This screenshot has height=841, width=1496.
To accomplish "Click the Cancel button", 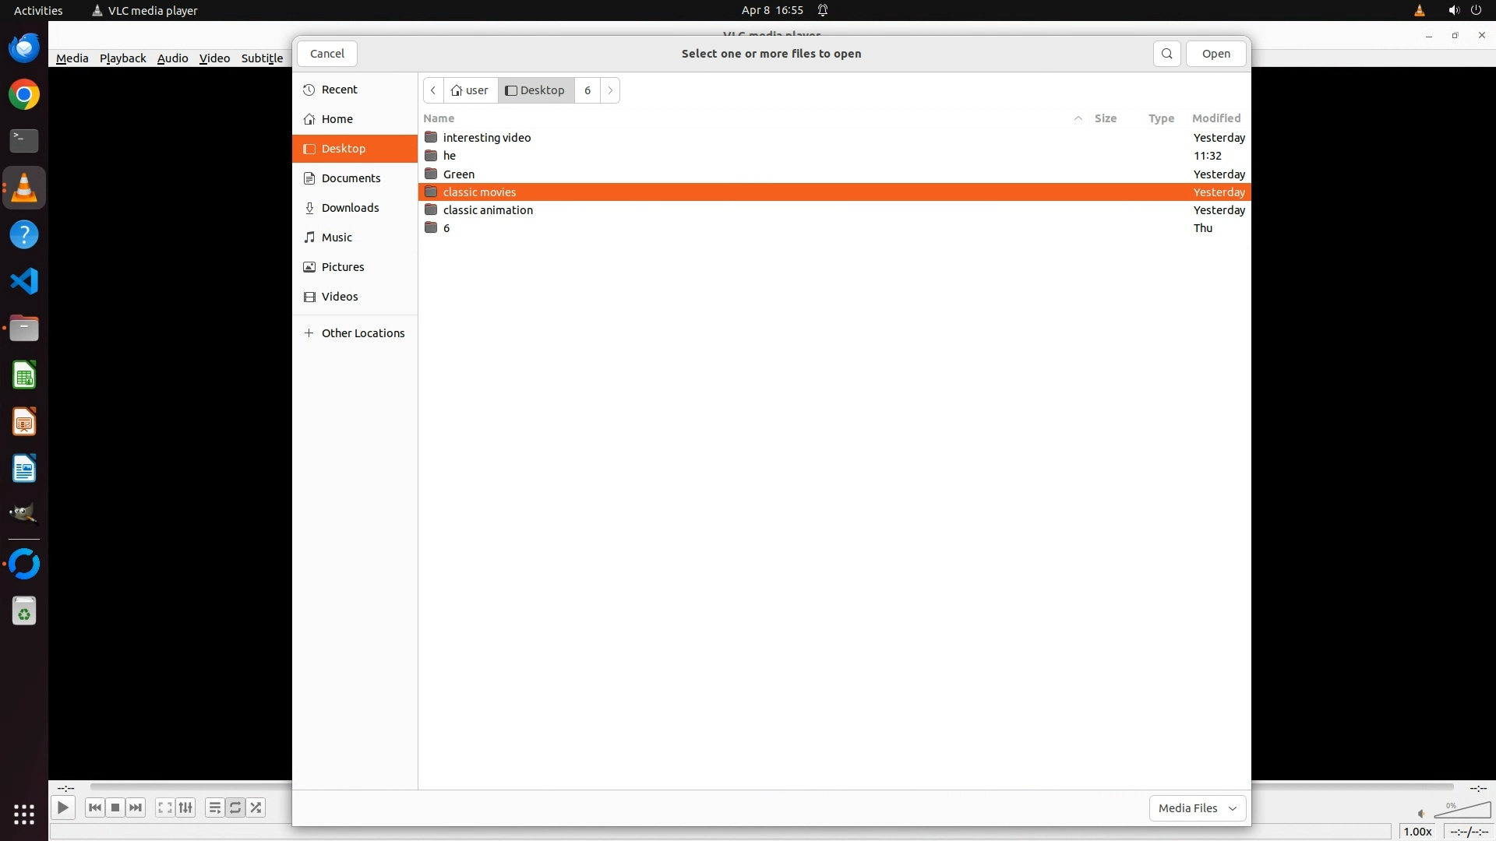I will click(326, 54).
